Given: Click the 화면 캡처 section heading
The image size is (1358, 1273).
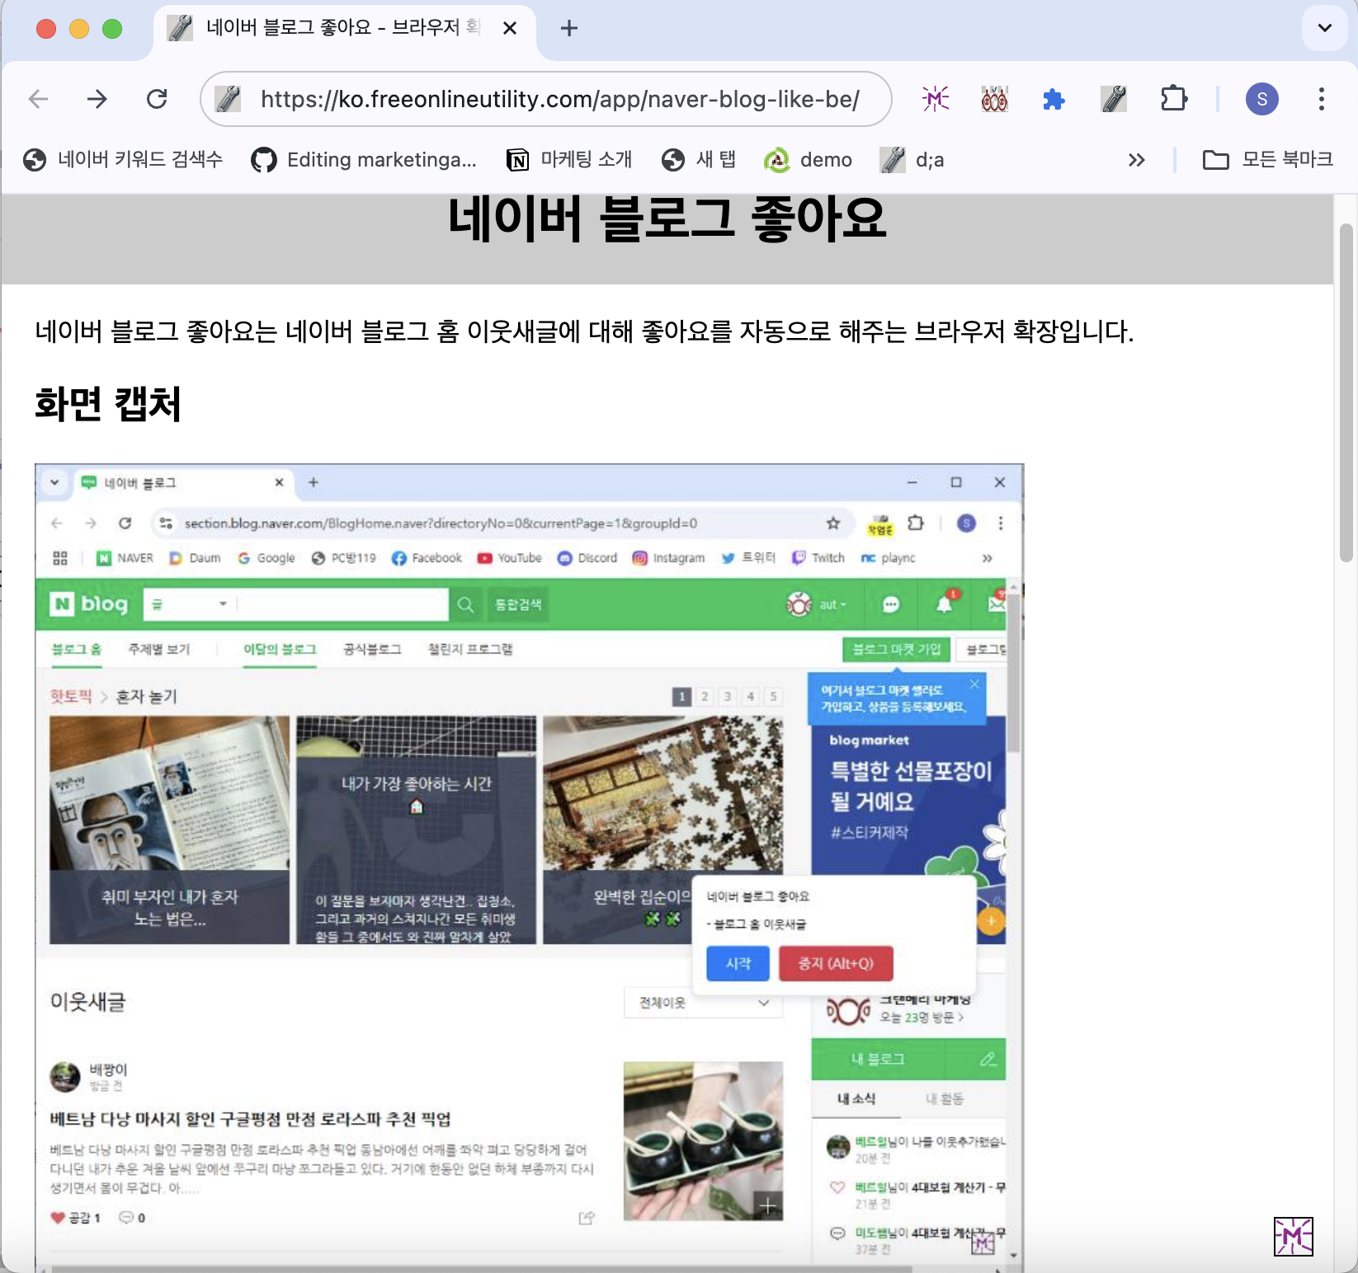Looking at the screenshot, I should point(107,404).
